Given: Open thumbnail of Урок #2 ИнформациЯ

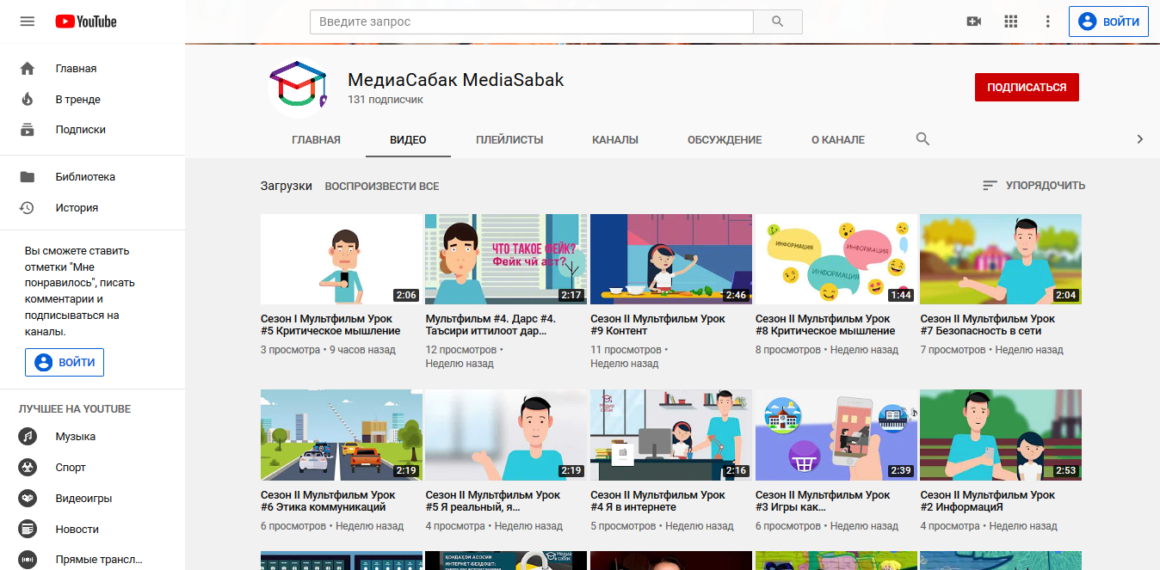Looking at the screenshot, I should point(1001,435).
